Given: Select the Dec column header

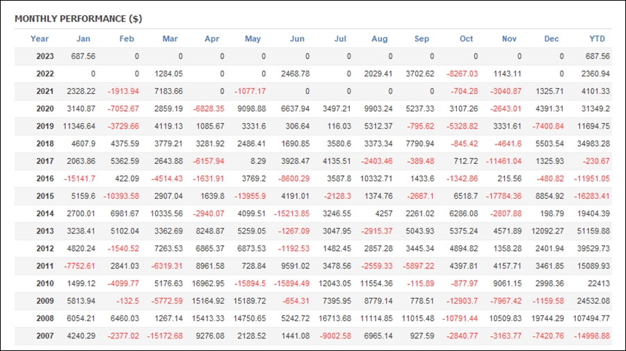Looking at the screenshot, I should coord(552,39).
